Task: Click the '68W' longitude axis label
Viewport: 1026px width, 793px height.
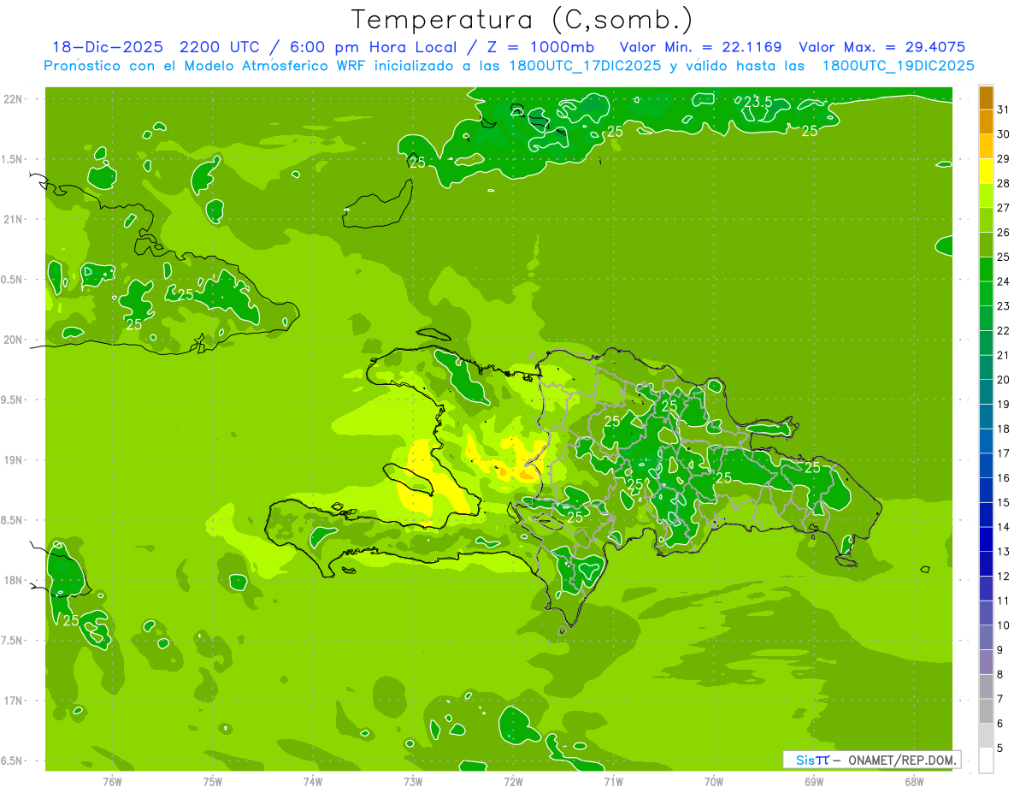Action: point(914,781)
